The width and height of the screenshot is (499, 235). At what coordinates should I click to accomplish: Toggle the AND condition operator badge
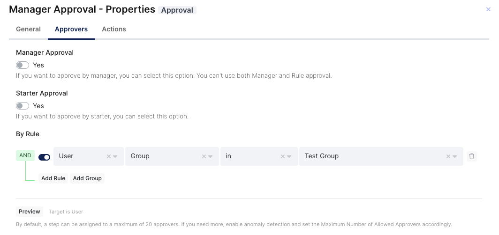pos(25,155)
